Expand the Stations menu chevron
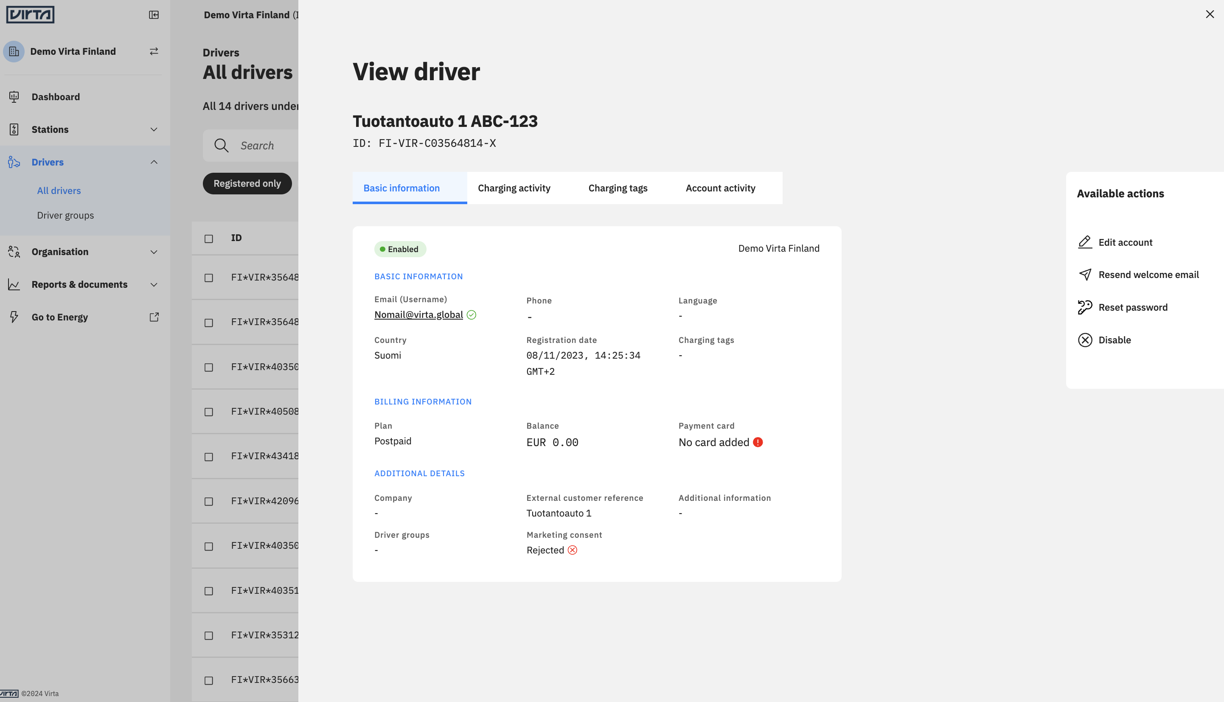The image size is (1224, 702). coord(154,130)
